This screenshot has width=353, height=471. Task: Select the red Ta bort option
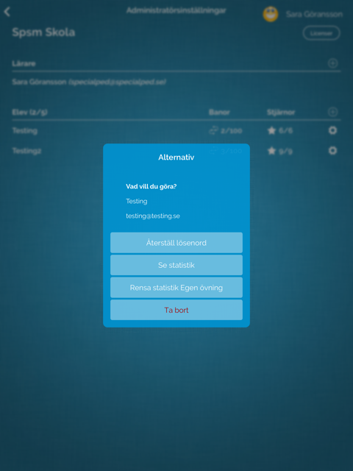[176, 310]
